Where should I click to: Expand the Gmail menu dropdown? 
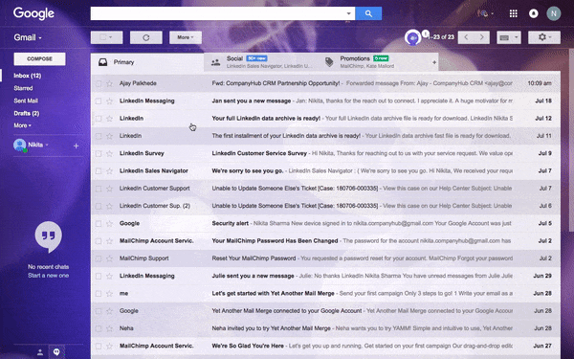[x=28, y=37]
